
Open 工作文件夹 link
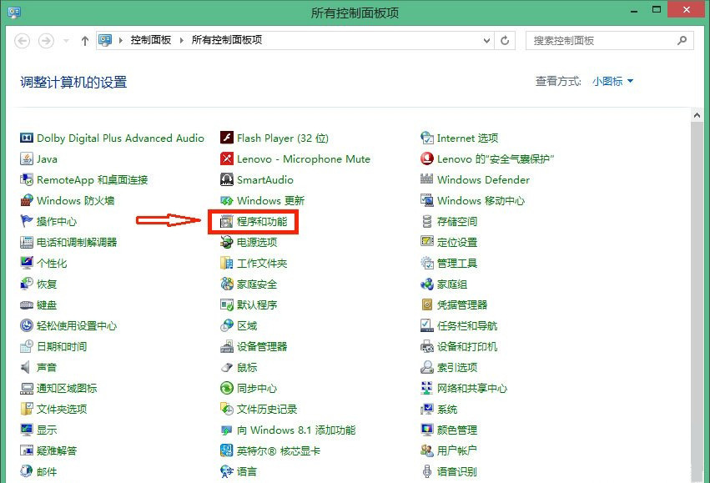[x=262, y=263]
